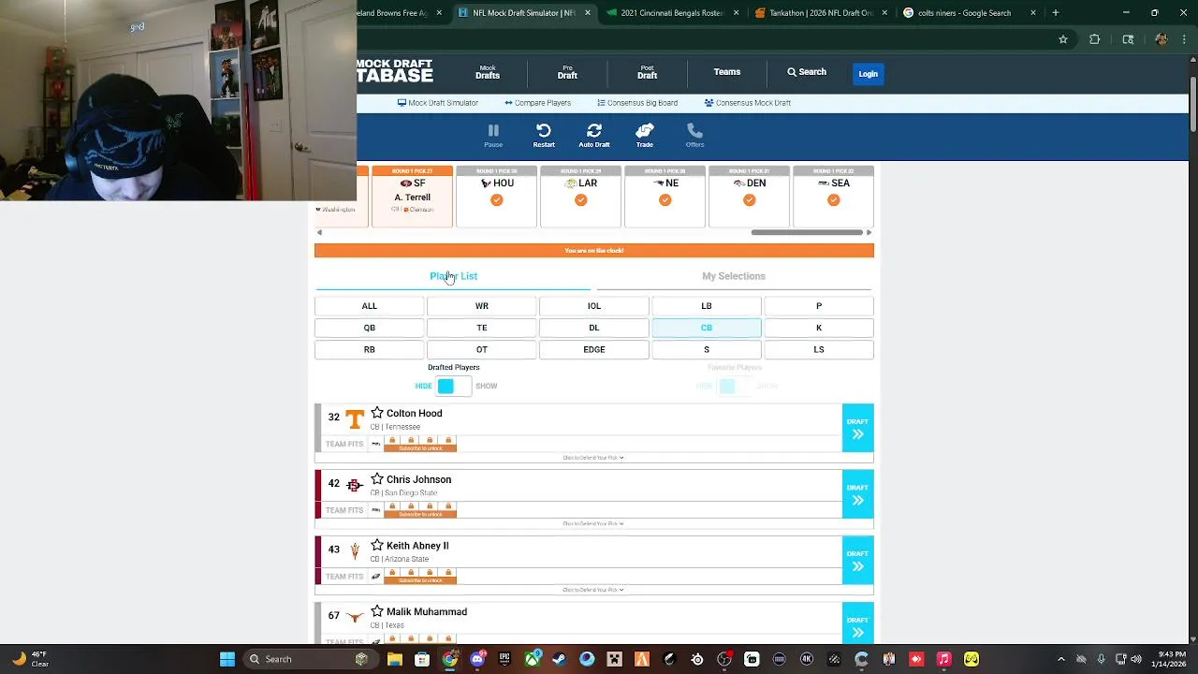Open a new browser tab
This screenshot has width=1198, height=674.
pos(1055,13)
